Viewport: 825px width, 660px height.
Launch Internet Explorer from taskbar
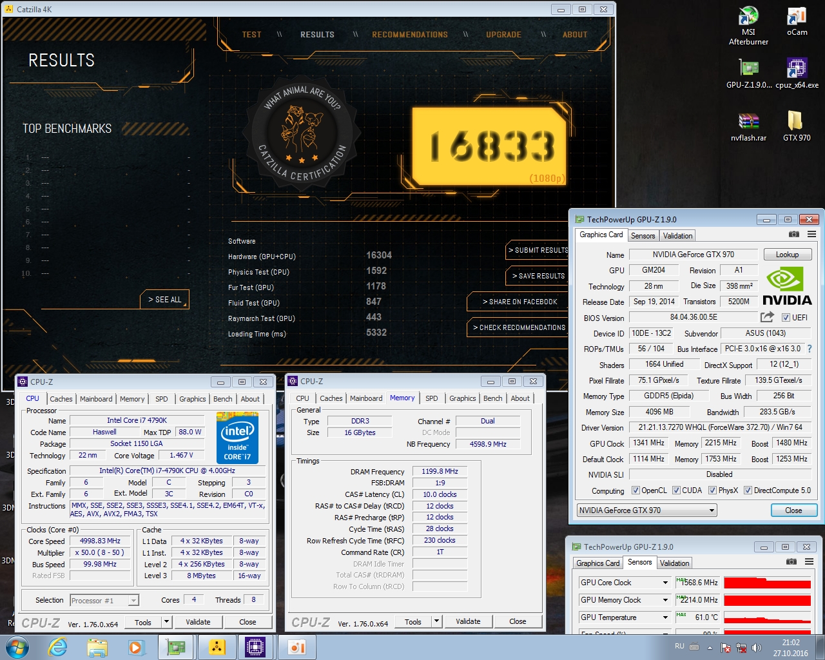click(x=57, y=647)
